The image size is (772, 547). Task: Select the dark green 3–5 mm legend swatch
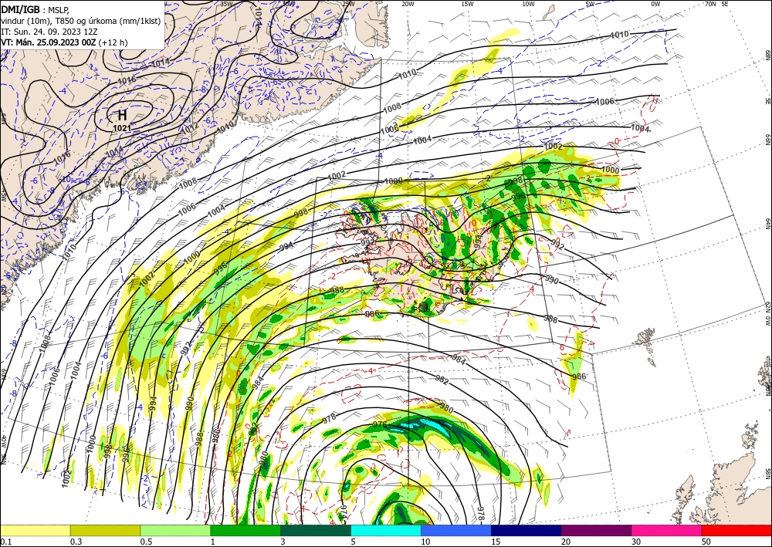[316, 530]
